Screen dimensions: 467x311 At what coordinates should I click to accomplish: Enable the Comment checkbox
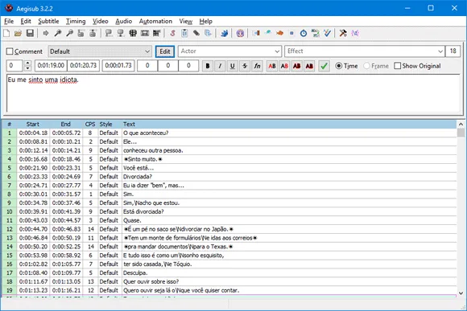10,51
